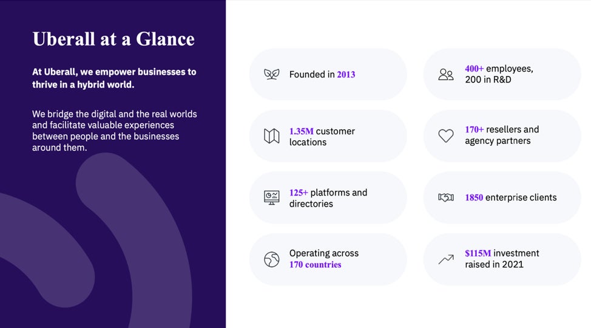Click the '$115M investment raised in 2021' text
591x328 pixels.
[502, 259]
